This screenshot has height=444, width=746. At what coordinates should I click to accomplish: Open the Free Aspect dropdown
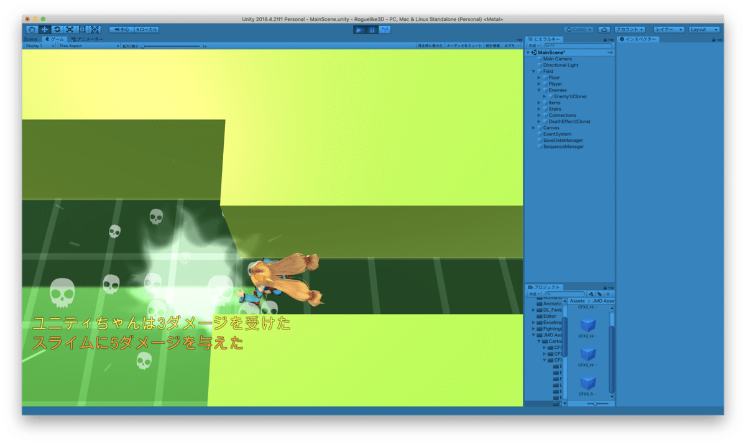click(x=89, y=45)
